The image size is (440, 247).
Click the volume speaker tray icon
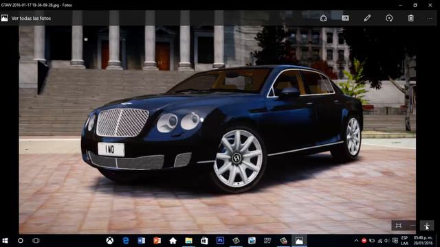tap(387, 241)
